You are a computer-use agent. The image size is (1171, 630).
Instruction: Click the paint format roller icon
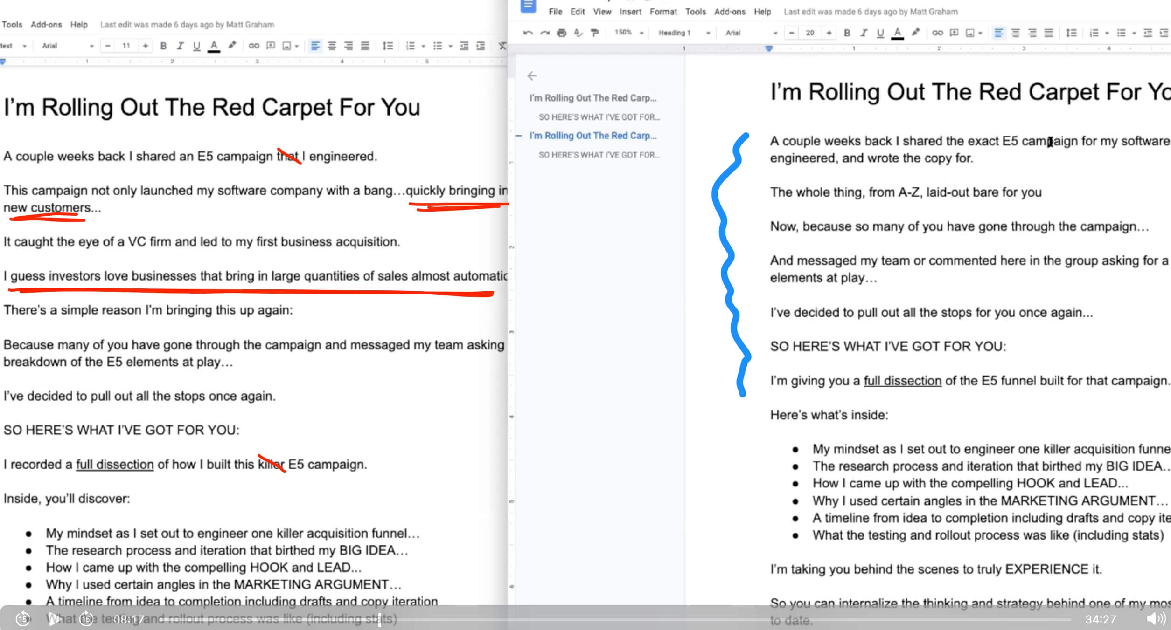594,33
